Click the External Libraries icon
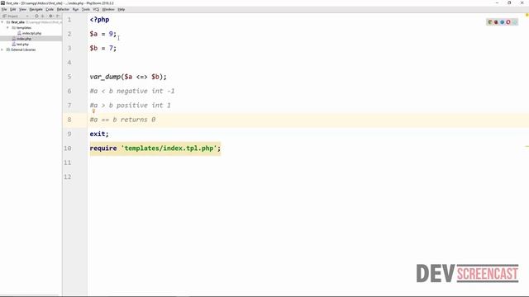 click(8, 49)
